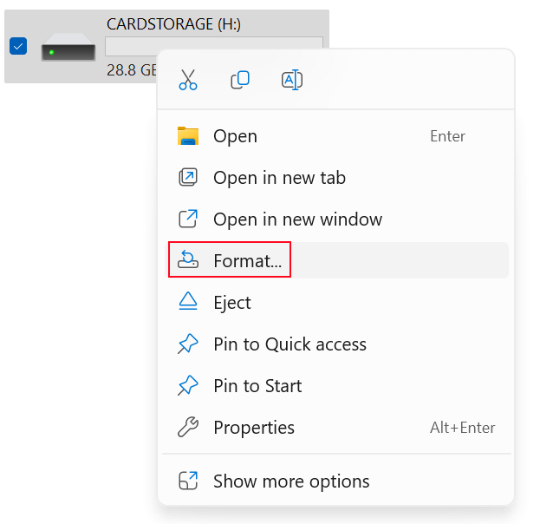
Task: Choose Open in new tab
Action: [279, 178]
